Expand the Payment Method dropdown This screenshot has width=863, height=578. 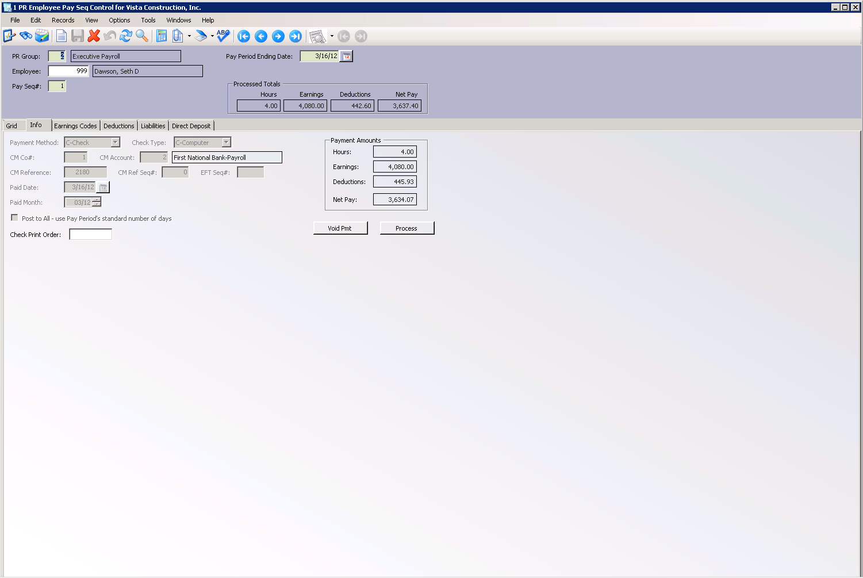(115, 142)
